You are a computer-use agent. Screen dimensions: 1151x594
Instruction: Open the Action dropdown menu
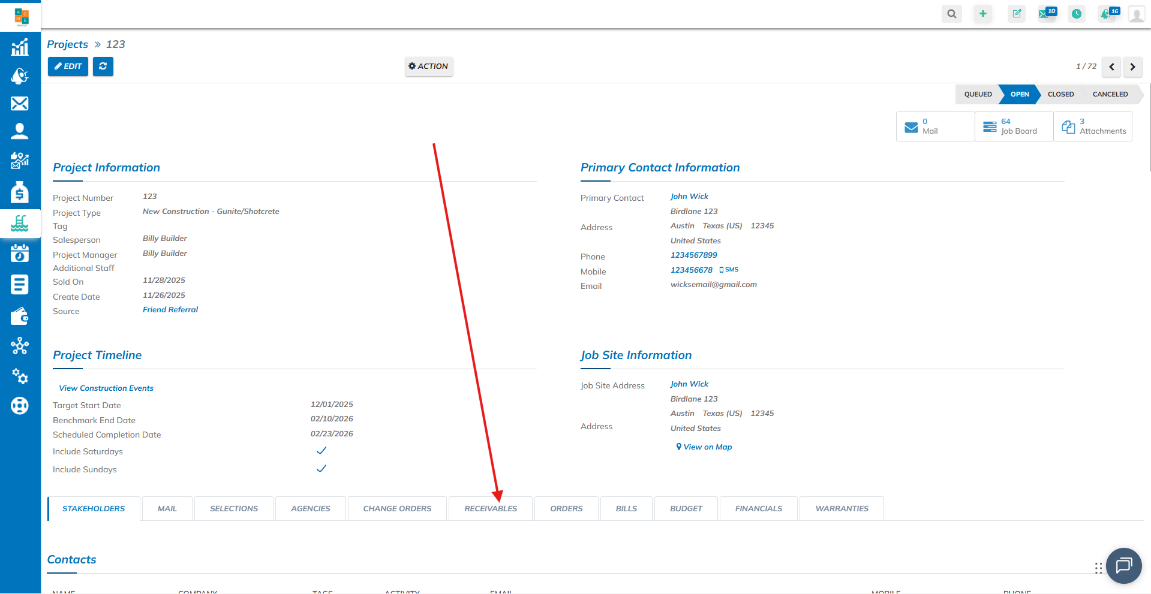point(428,67)
